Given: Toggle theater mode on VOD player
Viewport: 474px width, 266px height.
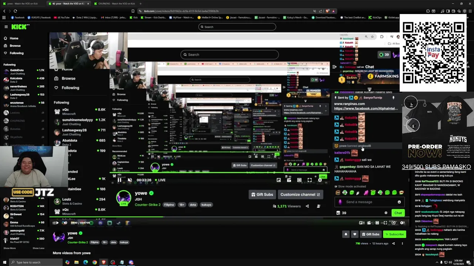Looking at the screenshot, I should tap(377, 223).
